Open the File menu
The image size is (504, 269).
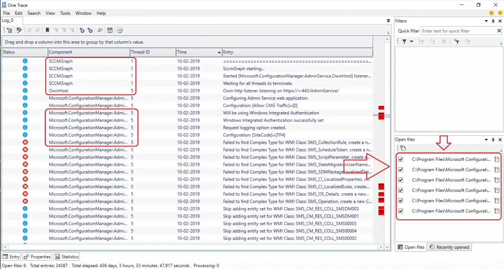pos(6,13)
